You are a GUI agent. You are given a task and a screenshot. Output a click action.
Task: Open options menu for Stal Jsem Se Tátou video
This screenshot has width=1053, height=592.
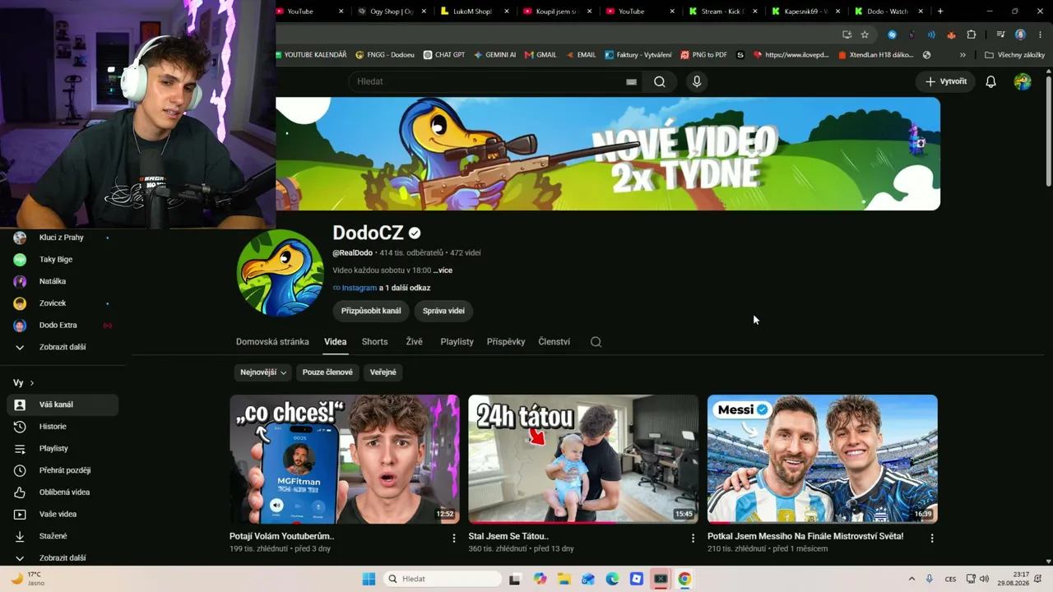tap(693, 538)
